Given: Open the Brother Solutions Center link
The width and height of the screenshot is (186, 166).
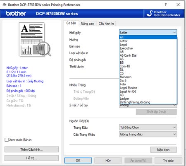Looking at the screenshot, I should click(164, 14).
